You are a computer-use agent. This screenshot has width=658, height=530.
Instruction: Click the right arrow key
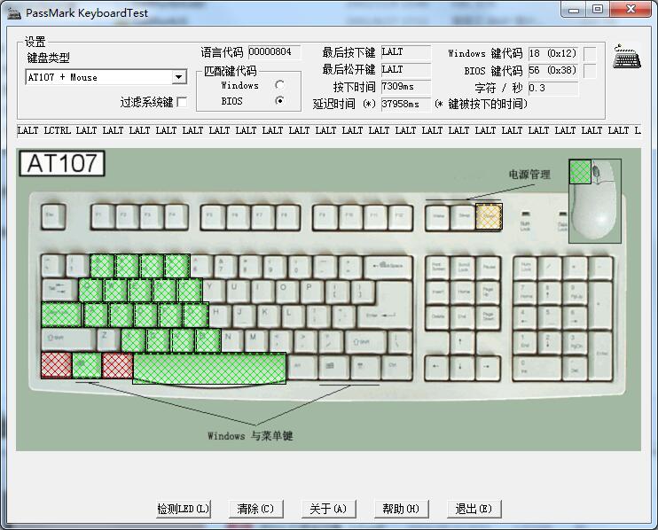pos(487,368)
